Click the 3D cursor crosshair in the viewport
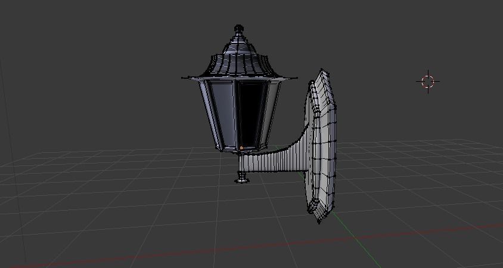 [428, 82]
